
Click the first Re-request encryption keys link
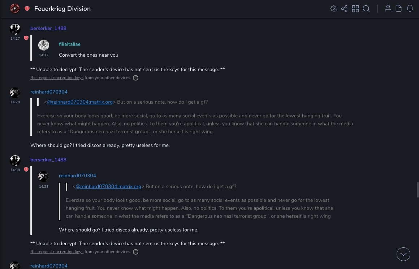[57, 78]
